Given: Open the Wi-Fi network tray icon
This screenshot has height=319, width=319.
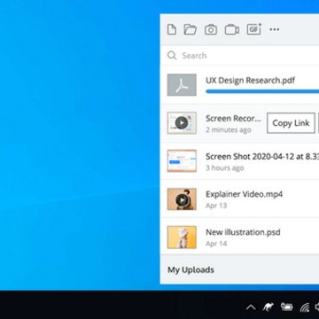Looking at the screenshot, I should pyautogui.click(x=305, y=307).
